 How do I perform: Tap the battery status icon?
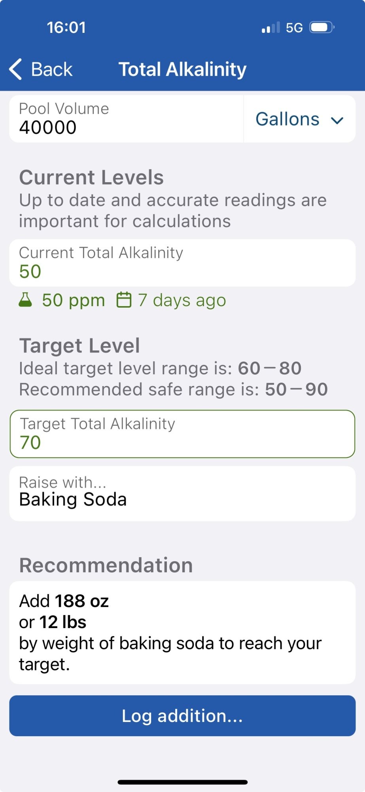pos(322,27)
